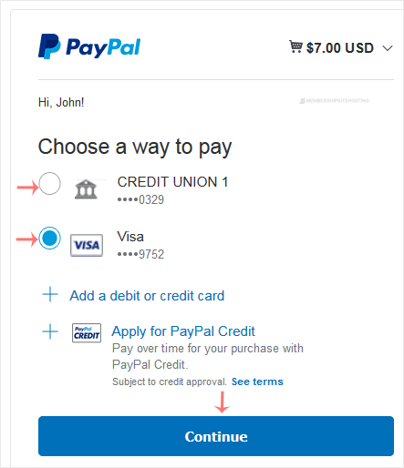This screenshot has height=468, width=404.
Task: Click account number ending 0329
Action: [x=140, y=199]
